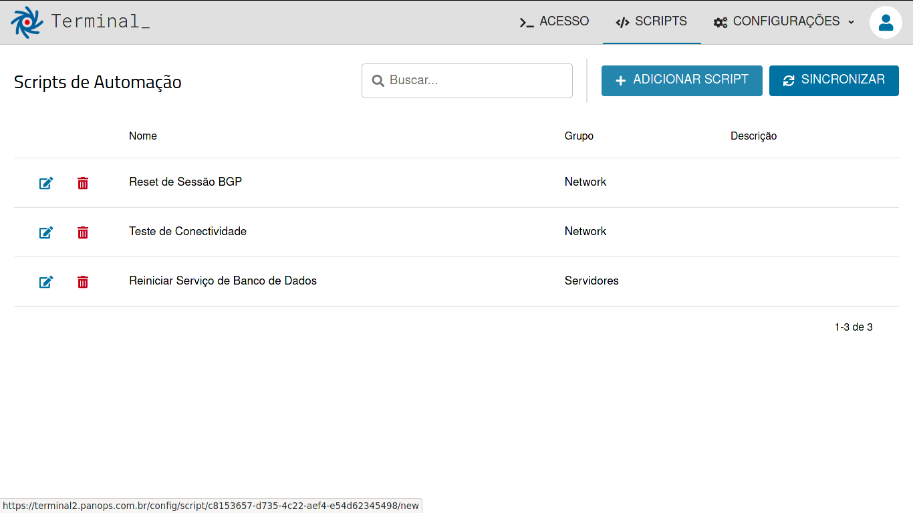Click the Terminal_ brand title
This screenshot has width=913, height=513.
click(101, 21)
